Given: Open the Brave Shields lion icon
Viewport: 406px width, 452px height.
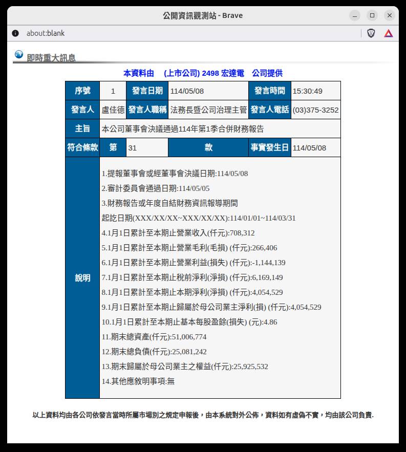Looking at the screenshot, I should (x=371, y=33).
